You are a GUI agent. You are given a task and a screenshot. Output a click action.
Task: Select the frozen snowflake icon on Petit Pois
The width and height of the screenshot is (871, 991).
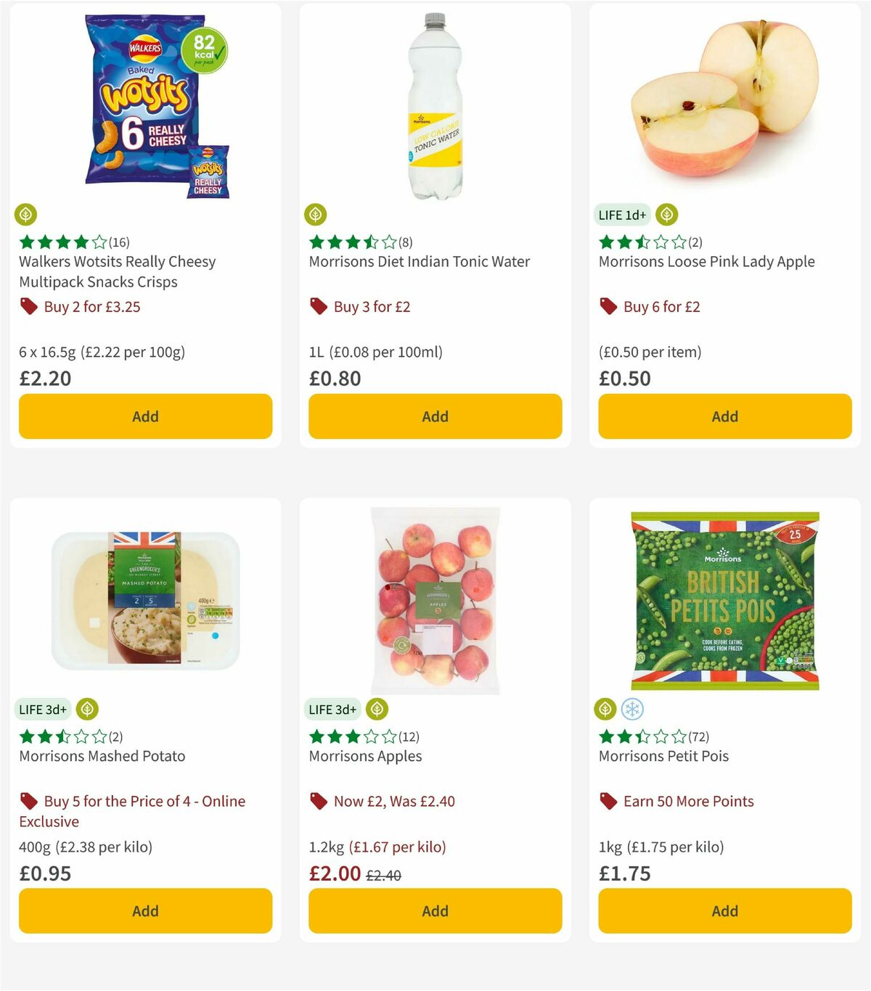[x=633, y=709]
